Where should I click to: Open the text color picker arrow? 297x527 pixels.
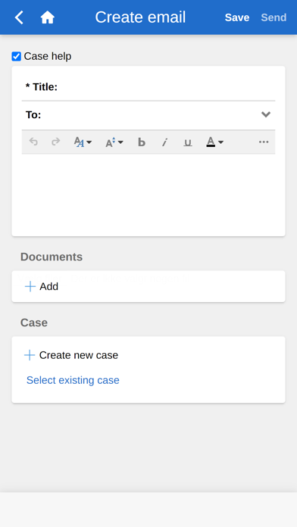(221, 142)
